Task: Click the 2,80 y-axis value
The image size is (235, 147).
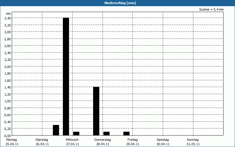Action: [x=8, y=39]
